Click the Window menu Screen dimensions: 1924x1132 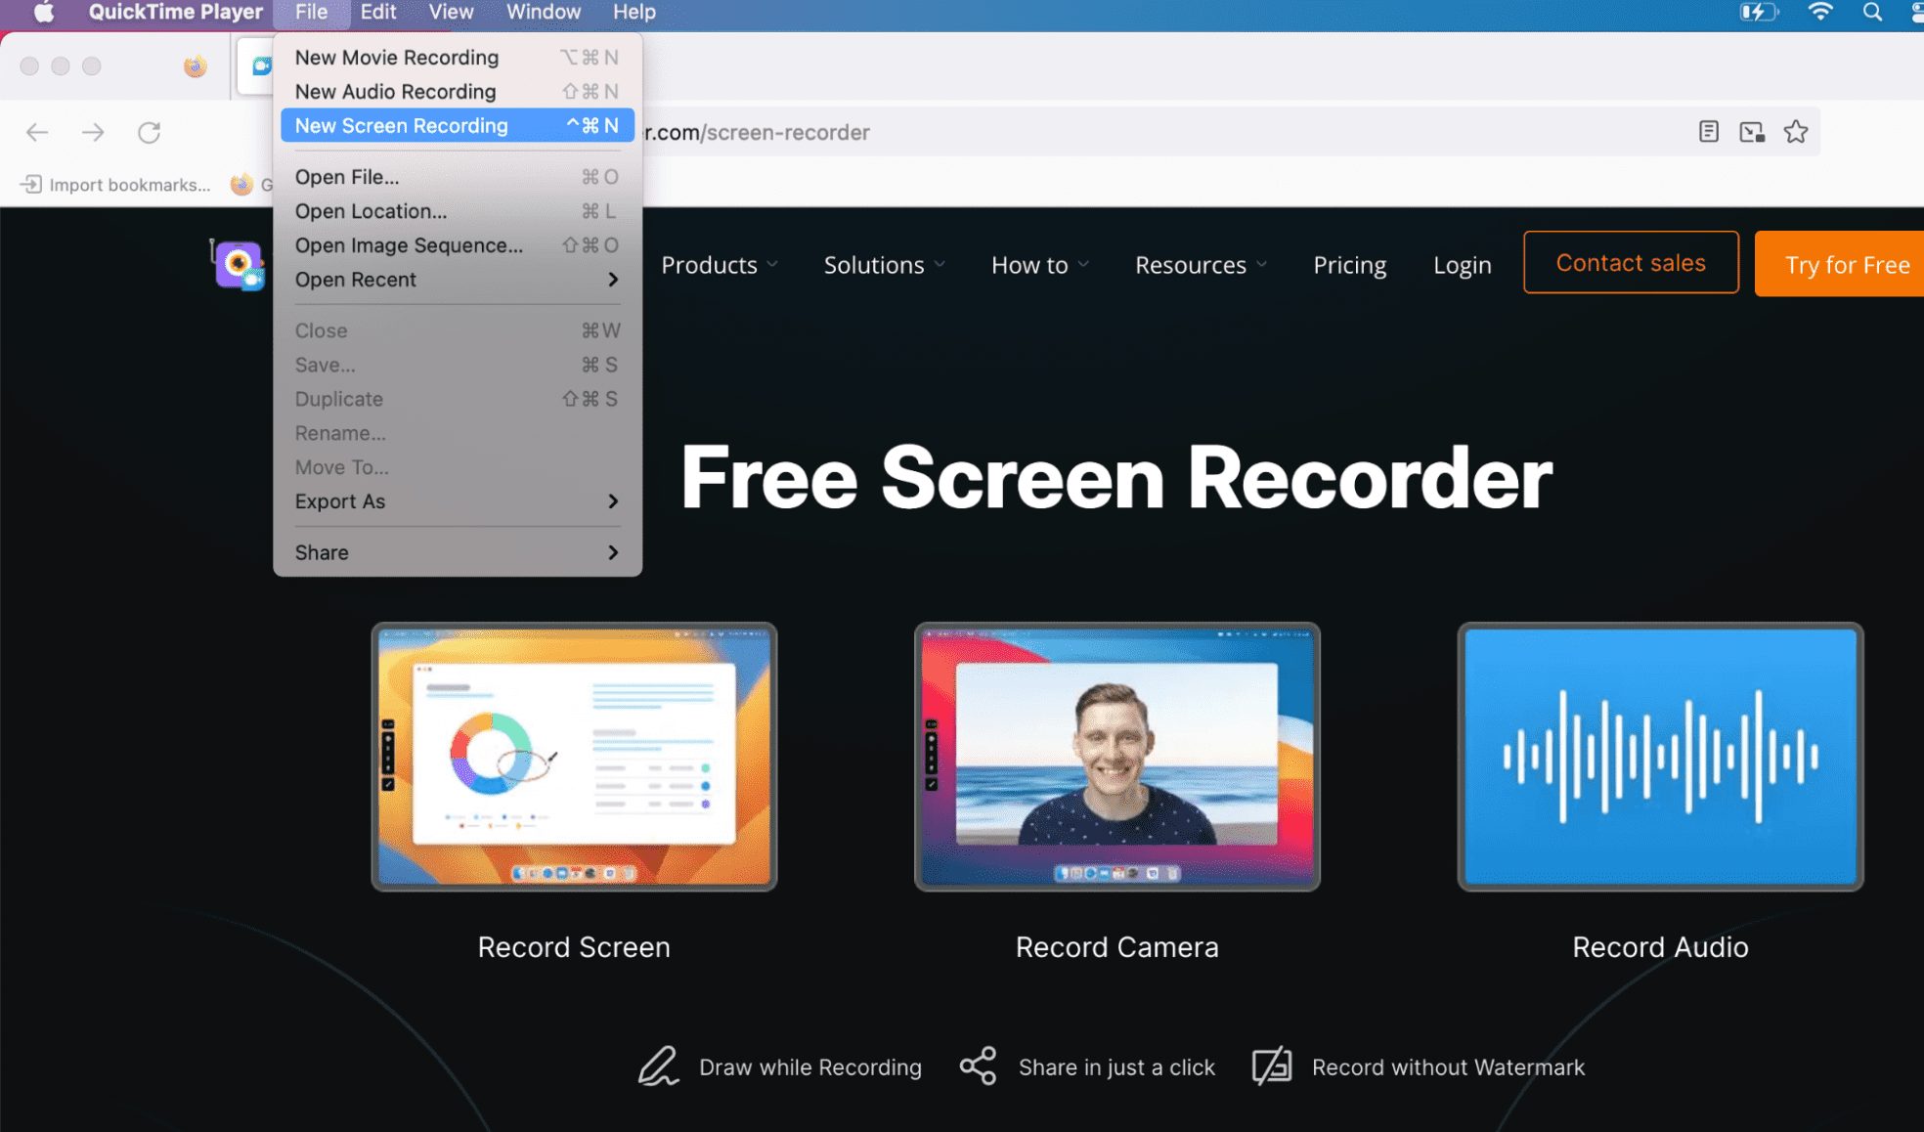point(542,12)
